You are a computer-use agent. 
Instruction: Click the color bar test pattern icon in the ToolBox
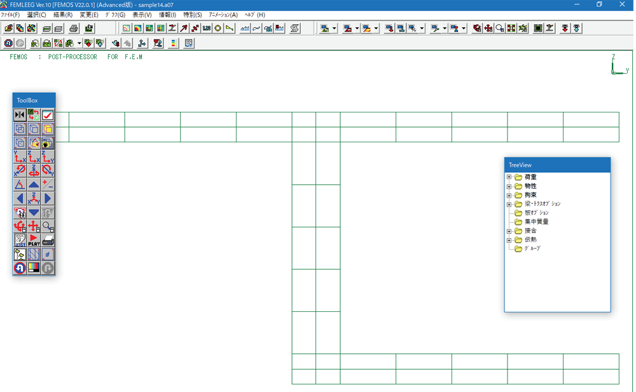[x=34, y=268]
